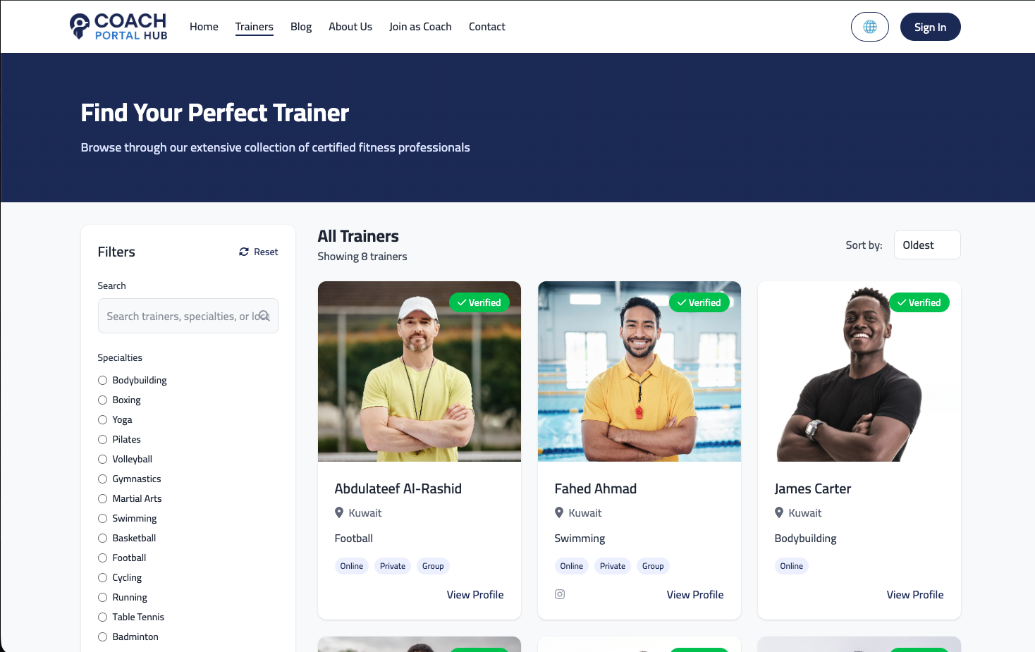Image resolution: width=1035 pixels, height=652 pixels.
Task: Click the location pin on Fahed Ahmad's card
Action: [x=559, y=512]
